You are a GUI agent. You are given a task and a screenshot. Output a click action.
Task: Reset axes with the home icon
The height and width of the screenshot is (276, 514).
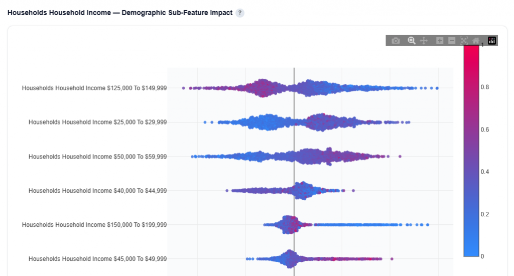pyautogui.click(x=476, y=41)
